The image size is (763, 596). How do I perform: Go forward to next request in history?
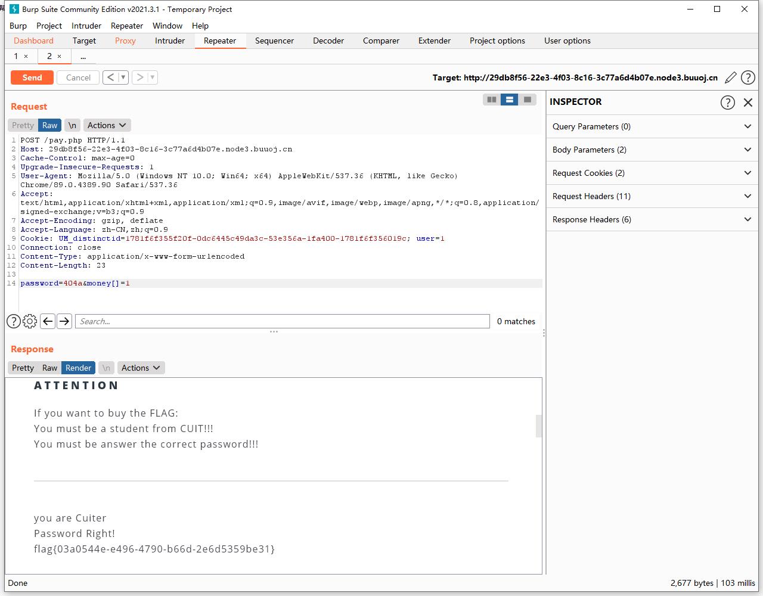(140, 77)
